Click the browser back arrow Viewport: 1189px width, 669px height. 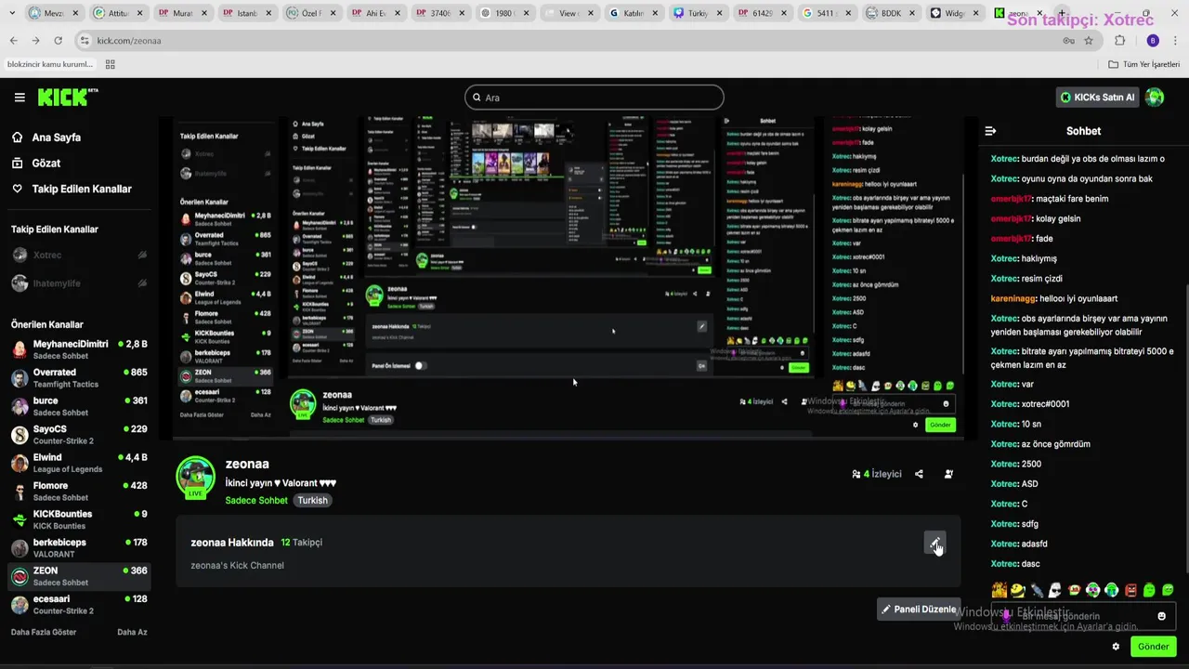13,41
